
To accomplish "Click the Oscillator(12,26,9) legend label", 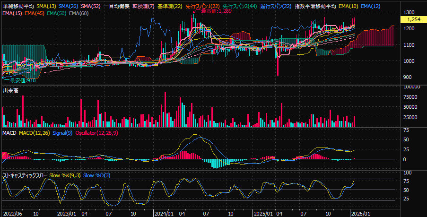I will 96,133.
